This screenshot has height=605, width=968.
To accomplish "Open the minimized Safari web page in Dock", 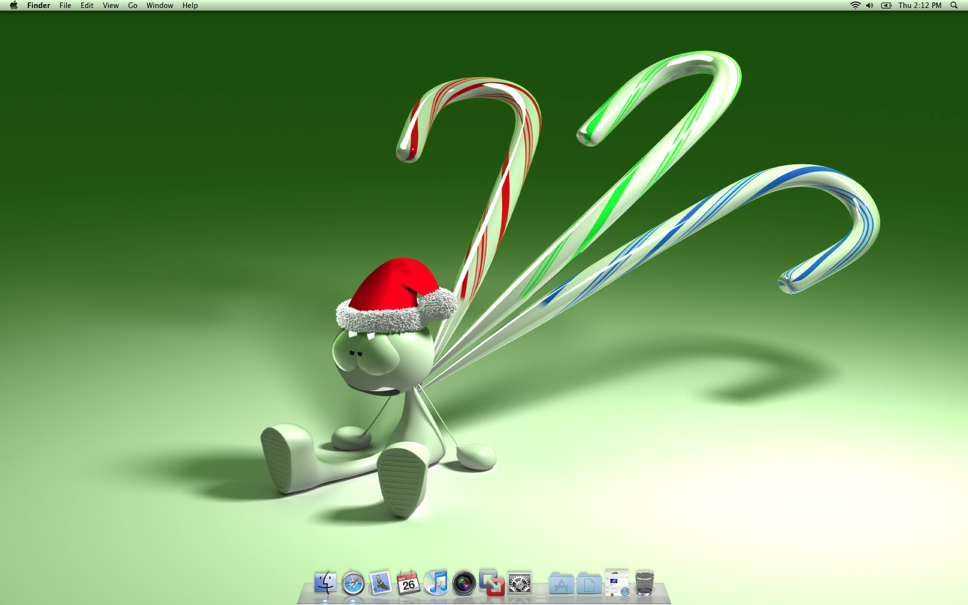I will pos(617,583).
